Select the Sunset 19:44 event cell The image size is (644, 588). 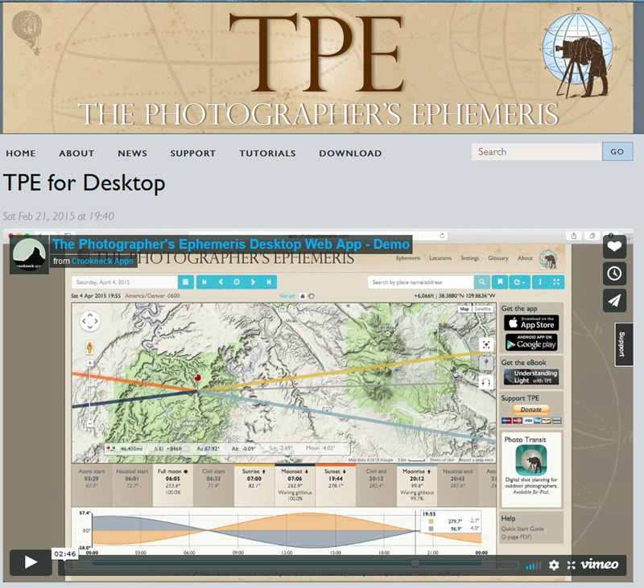click(335, 485)
